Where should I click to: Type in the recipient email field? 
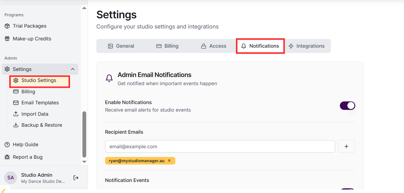(x=220, y=146)
